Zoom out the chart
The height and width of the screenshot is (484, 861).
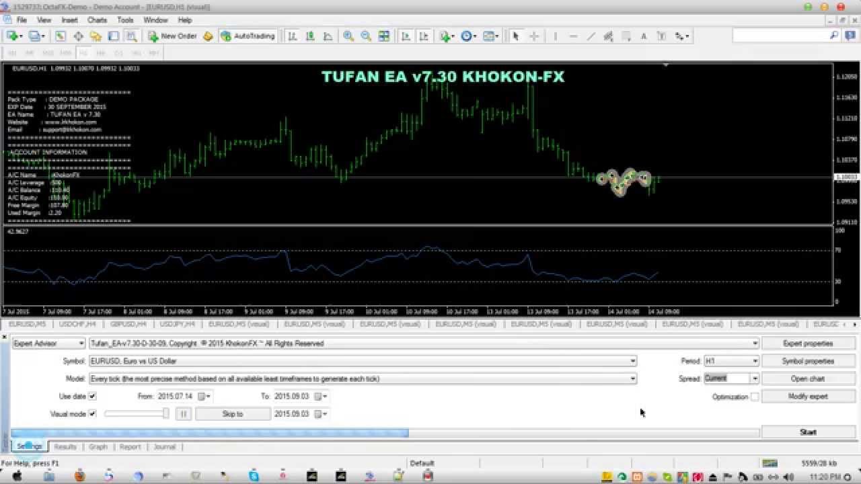coord(366,36)
